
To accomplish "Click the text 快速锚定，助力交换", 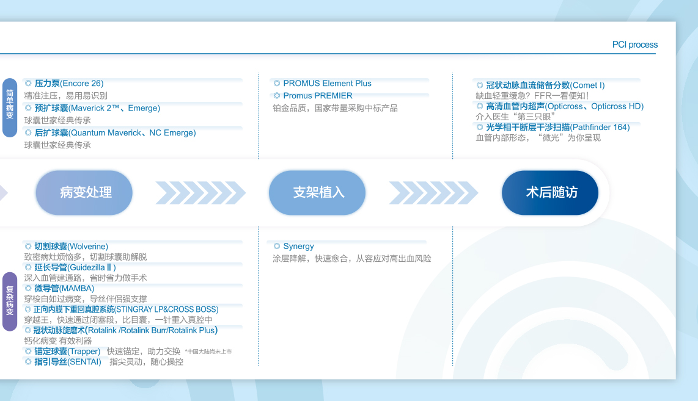I will point(144,351).
